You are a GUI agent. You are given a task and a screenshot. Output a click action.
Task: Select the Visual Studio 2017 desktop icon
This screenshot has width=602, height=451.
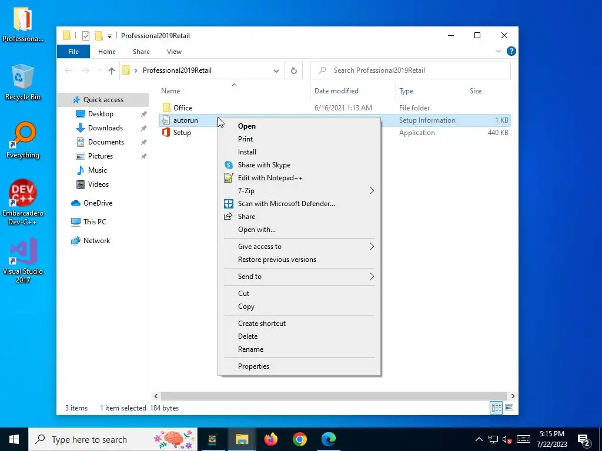[23, 261]
